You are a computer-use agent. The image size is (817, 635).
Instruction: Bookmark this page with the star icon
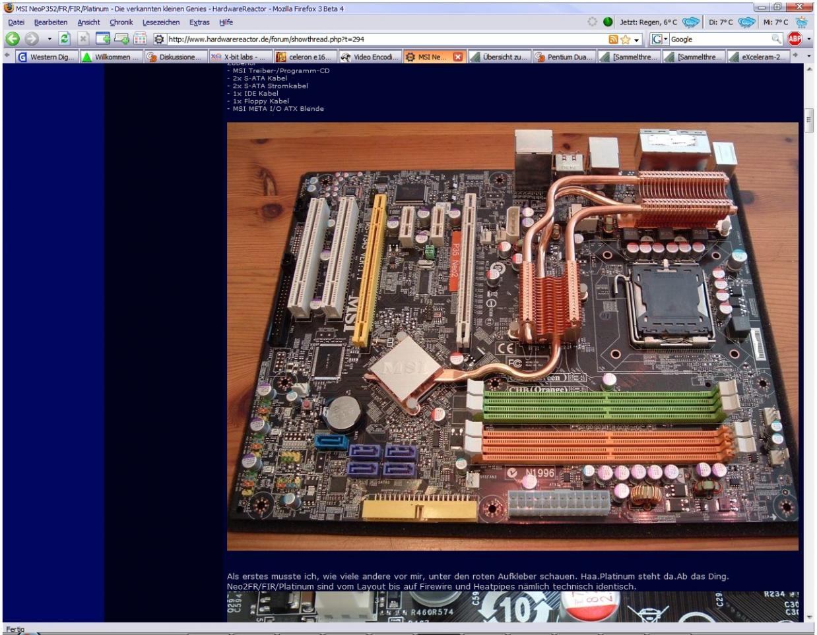(625, 40)
